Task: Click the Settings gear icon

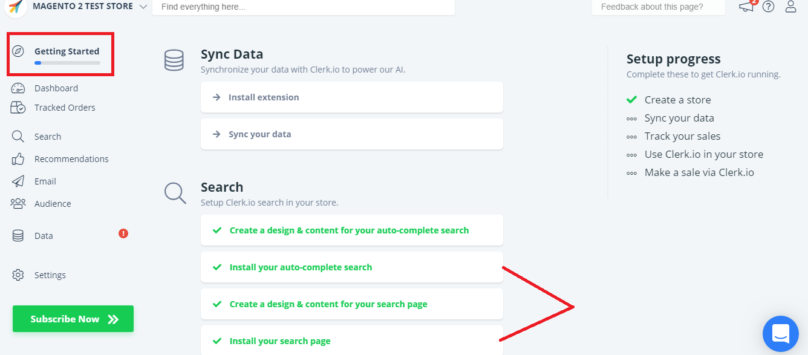Action: click(x=18, y=275)
